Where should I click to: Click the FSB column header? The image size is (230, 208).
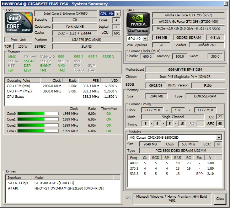(90, 80)
